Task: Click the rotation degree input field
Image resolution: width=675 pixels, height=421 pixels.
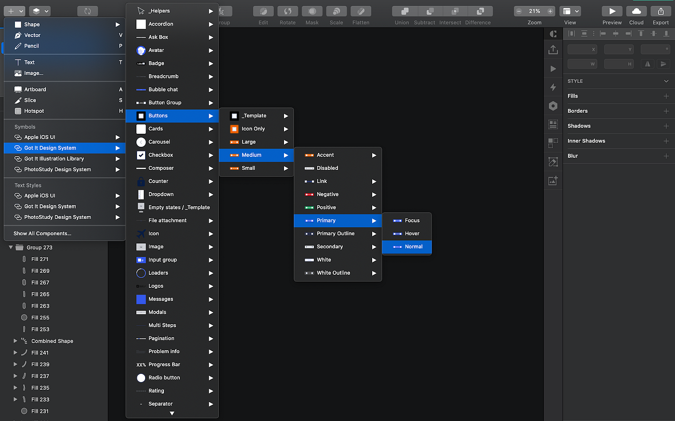Action: [x=655, y=49]
